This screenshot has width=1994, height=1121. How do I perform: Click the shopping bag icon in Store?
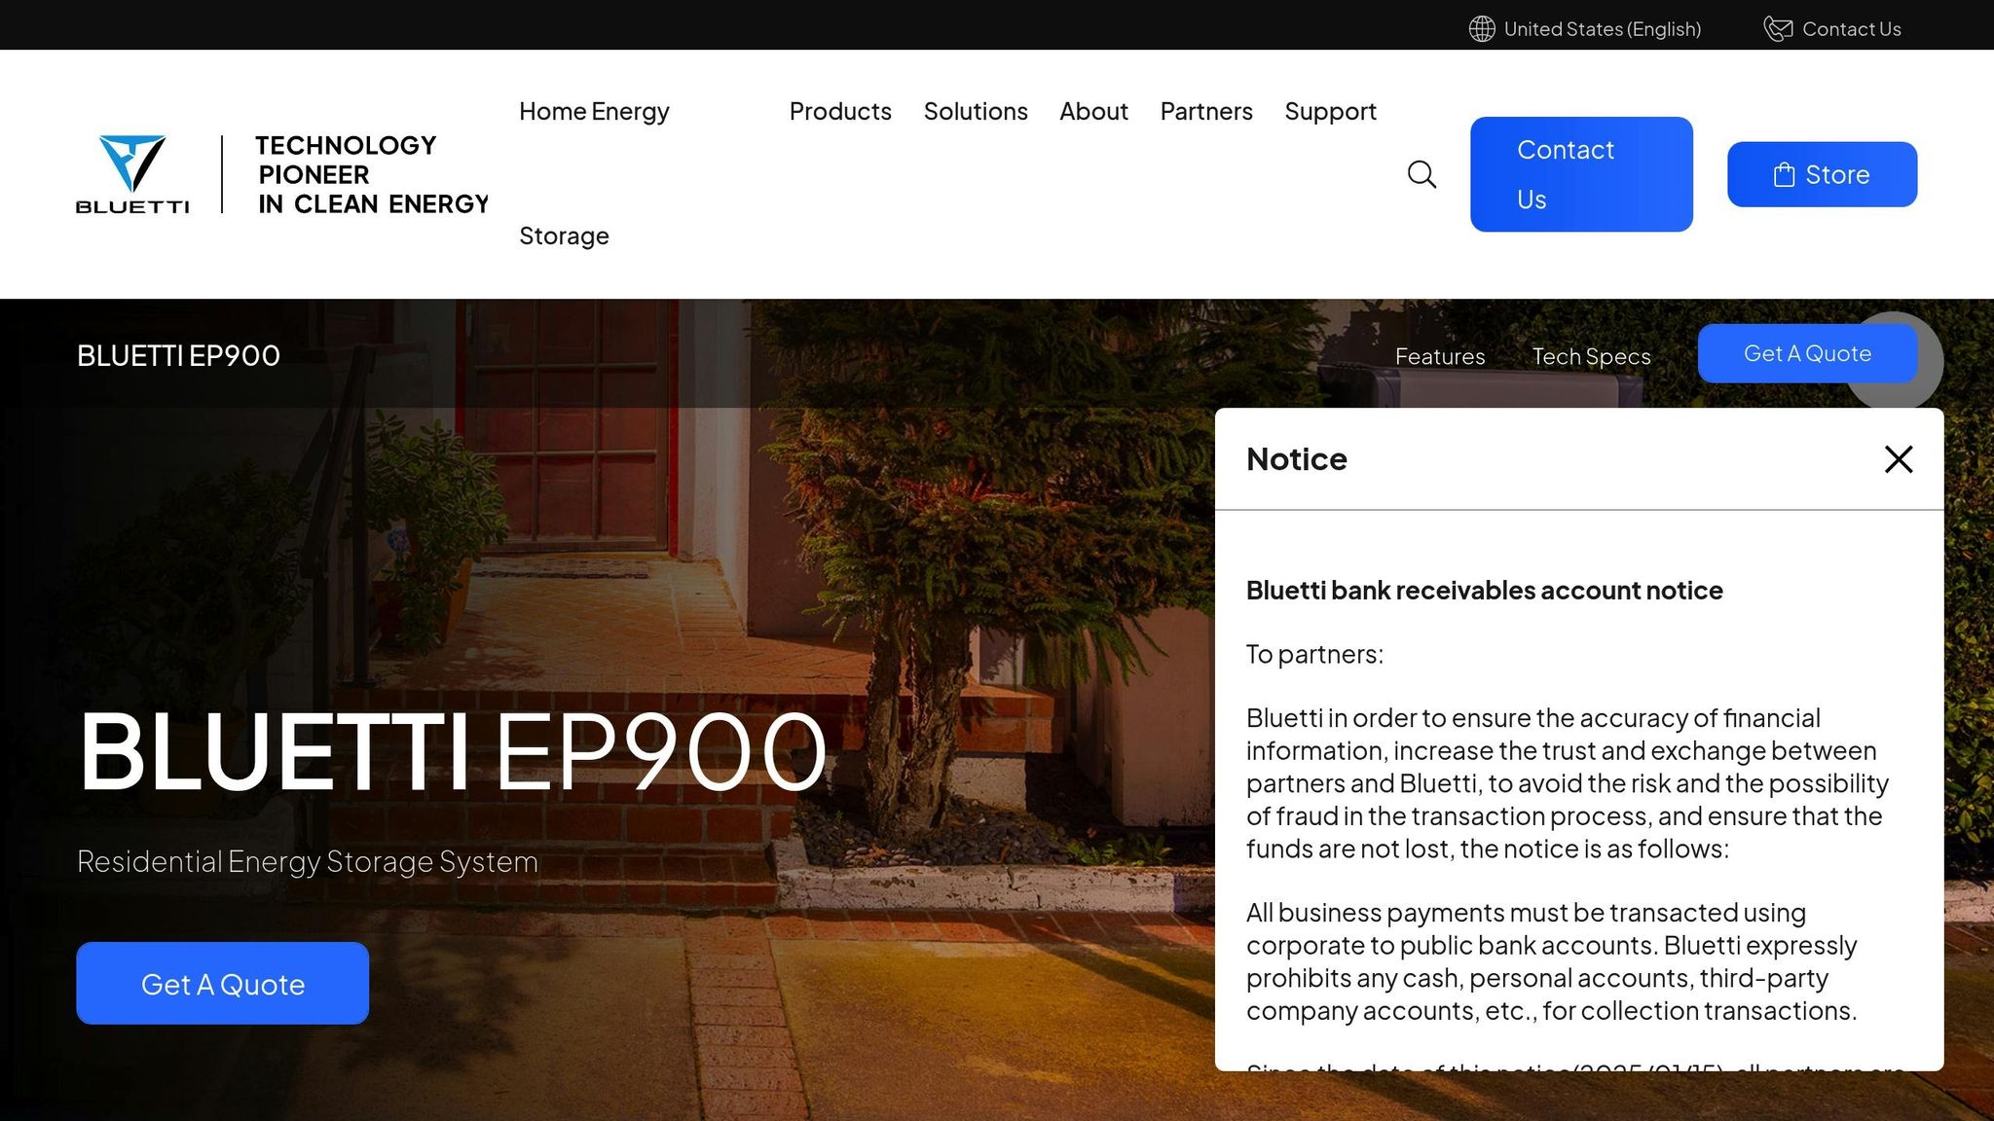pos(1784,174)
